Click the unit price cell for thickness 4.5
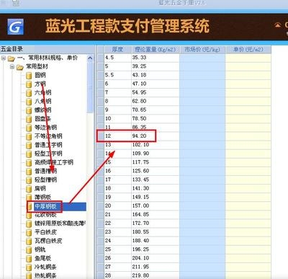Screen dimensions: 288x279 pyautogui.click(x=248, y=58)
